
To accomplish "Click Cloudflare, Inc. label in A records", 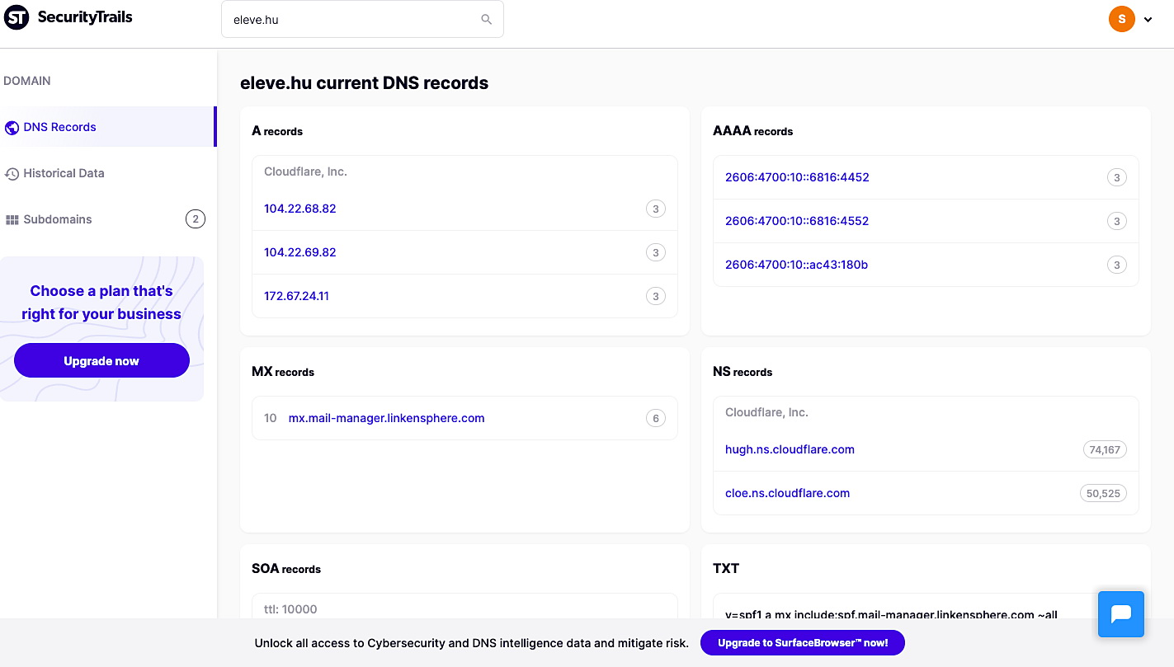I will (305, 171).
